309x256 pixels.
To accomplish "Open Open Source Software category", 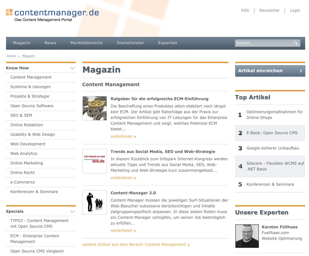I will pyautogui.click(x=32, y=106).
